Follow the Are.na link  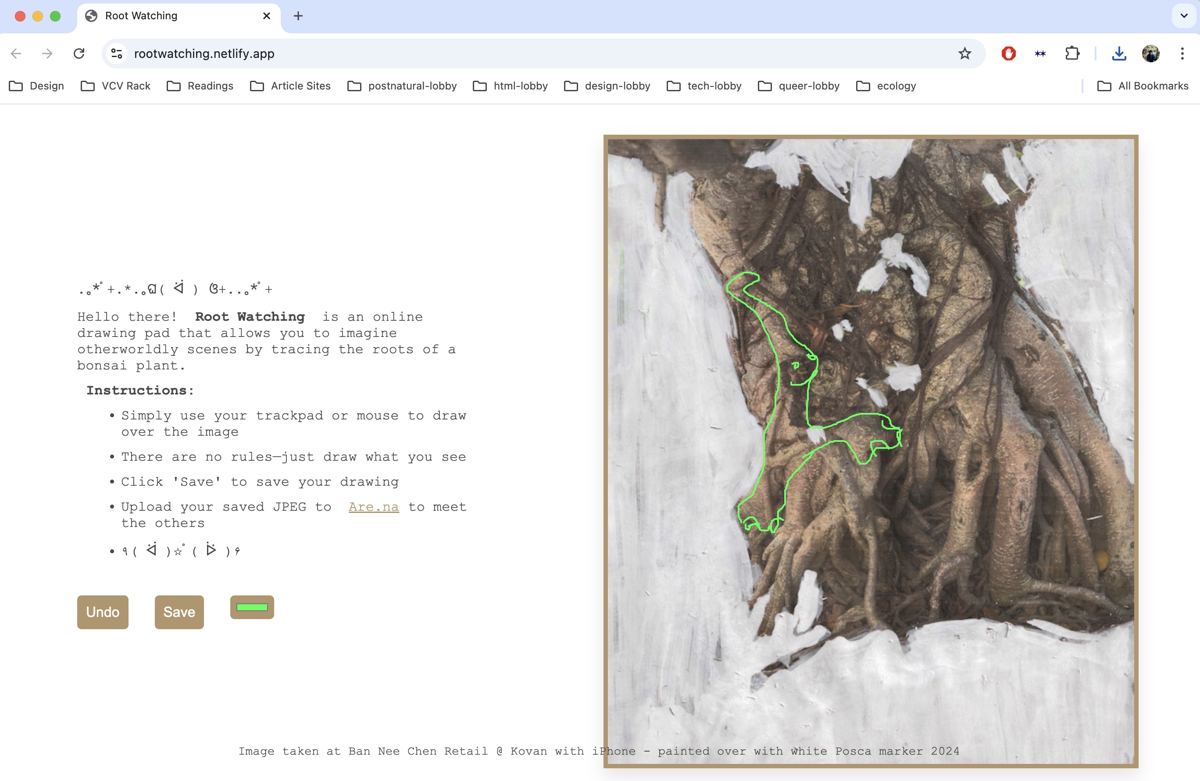click(373, 506)
